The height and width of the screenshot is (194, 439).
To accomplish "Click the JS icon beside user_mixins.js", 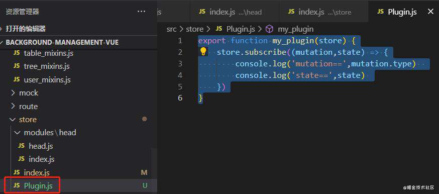I will pyautogui.click(x=17, y=79).
